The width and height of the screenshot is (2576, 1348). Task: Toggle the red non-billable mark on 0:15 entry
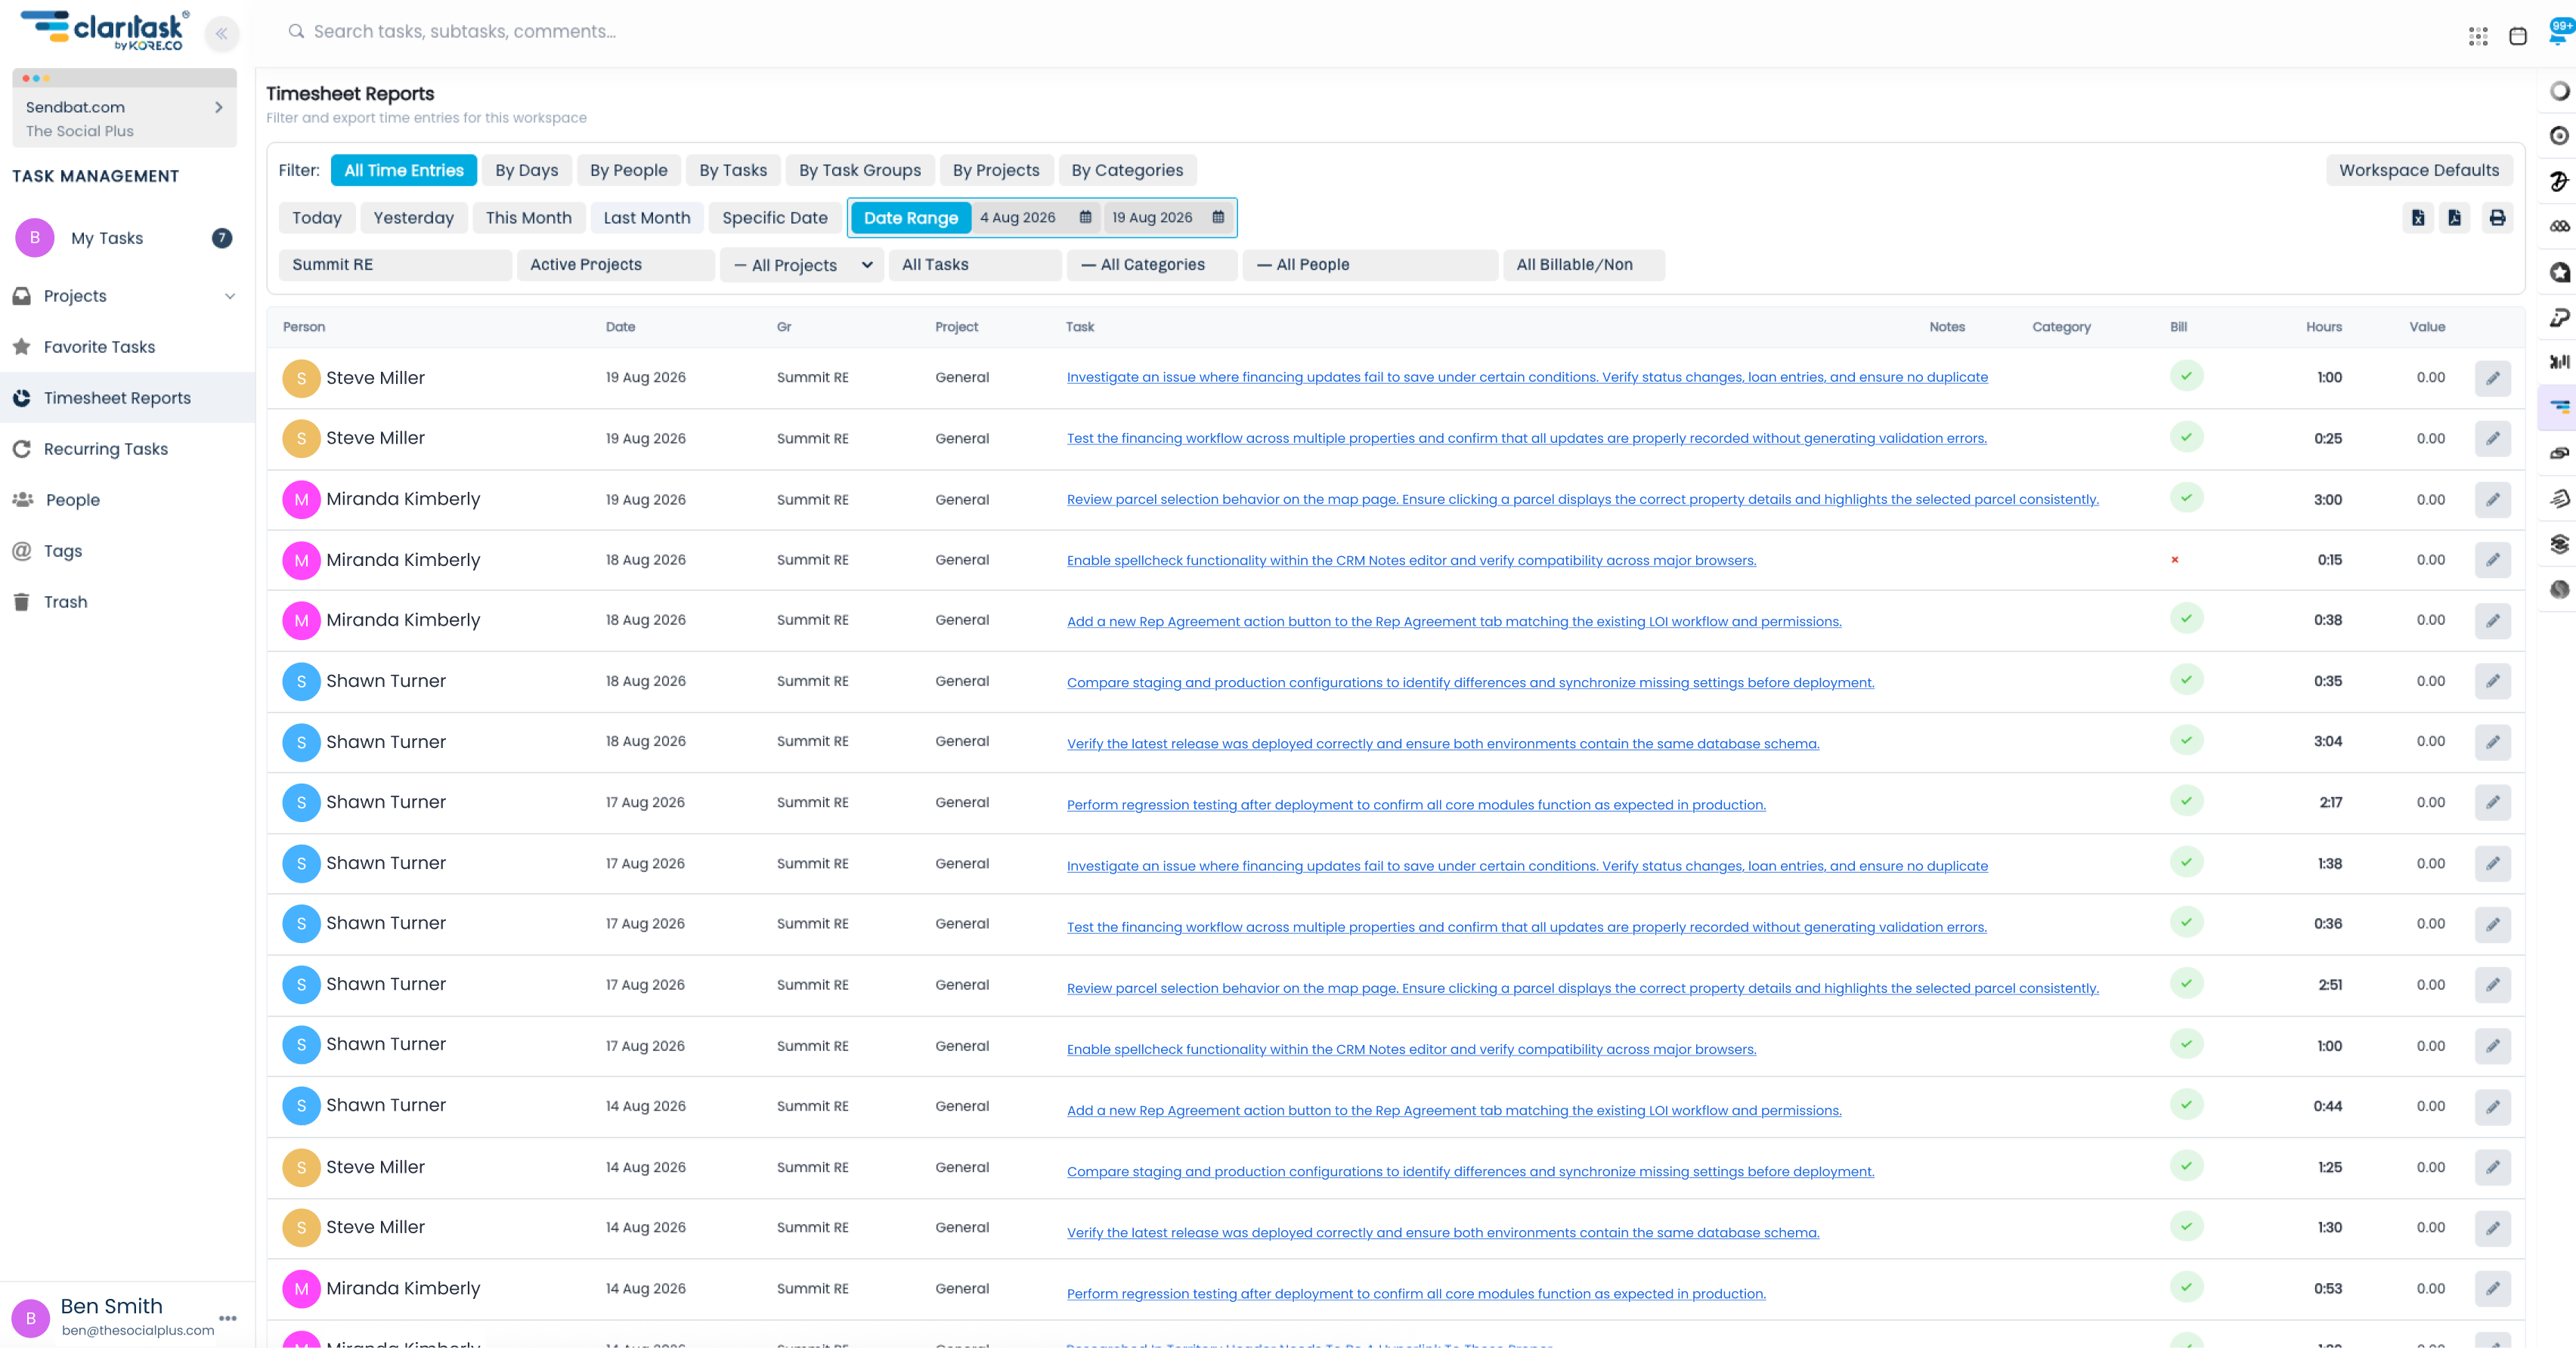[x=2175, y=560]
